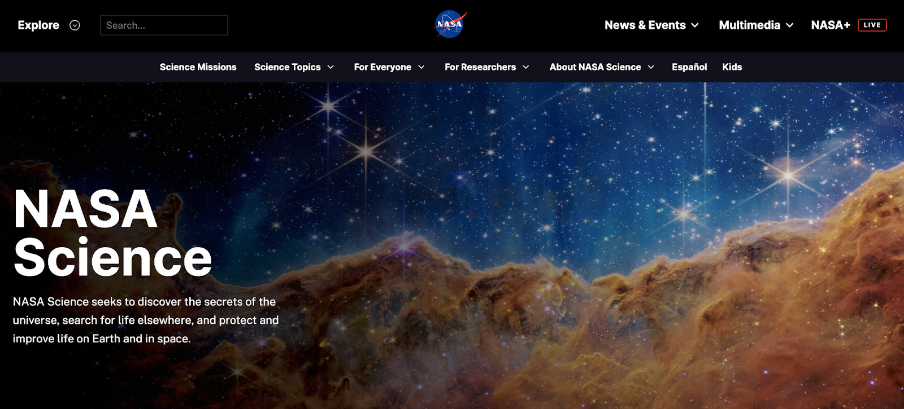904x409 pixels.
Task: Expand About NASA Science using its chevron
Action: coord(651,67)
